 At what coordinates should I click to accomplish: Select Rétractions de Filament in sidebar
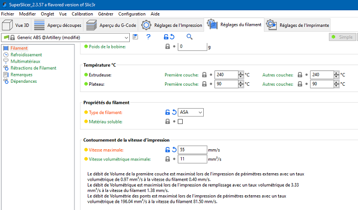point(33,68)
